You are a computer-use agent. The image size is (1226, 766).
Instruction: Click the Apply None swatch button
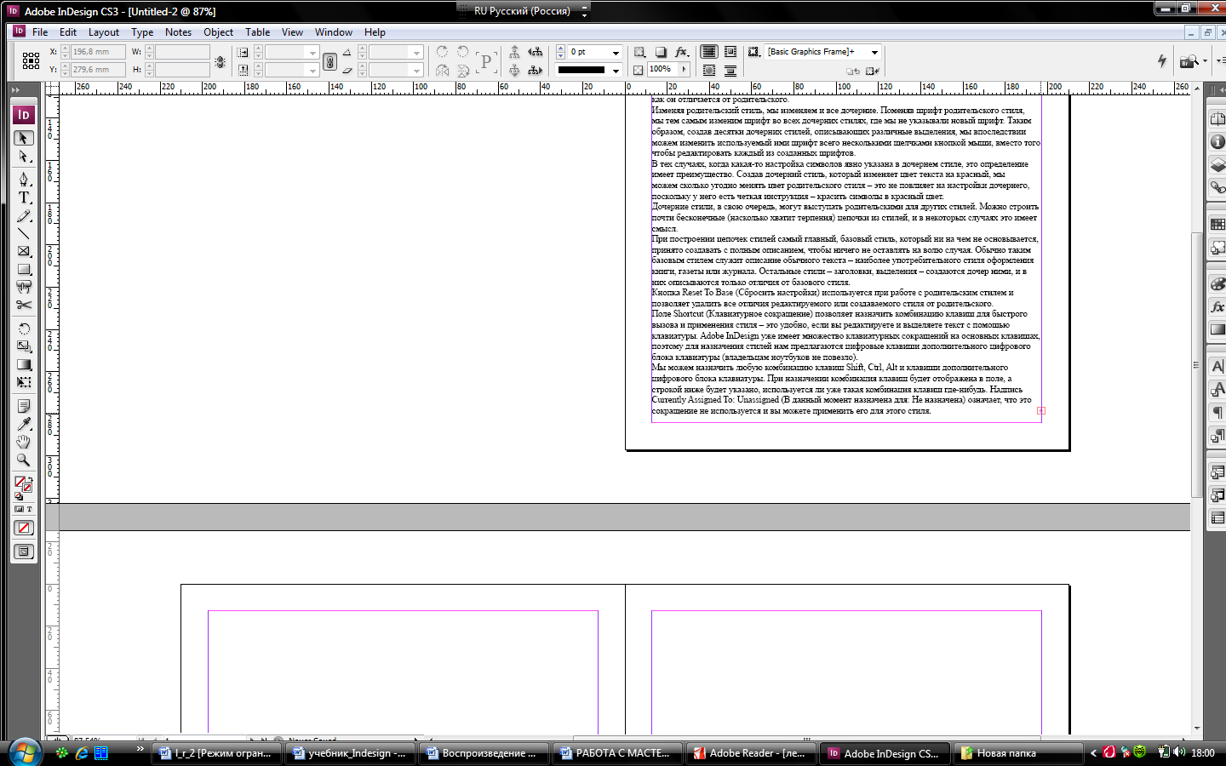click(x=24, y=528)
